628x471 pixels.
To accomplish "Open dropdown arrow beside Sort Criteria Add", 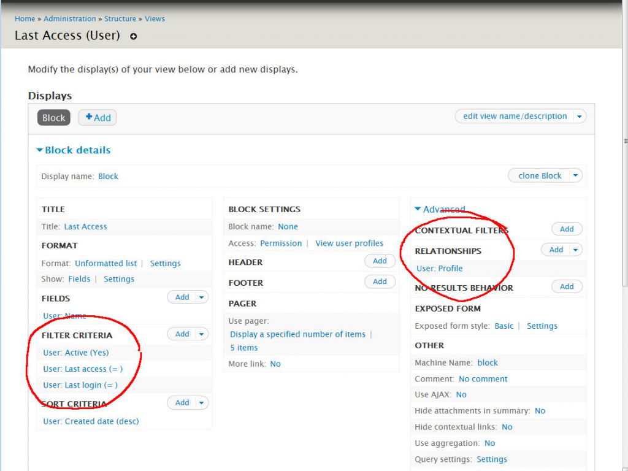I will tap(202, 403).
